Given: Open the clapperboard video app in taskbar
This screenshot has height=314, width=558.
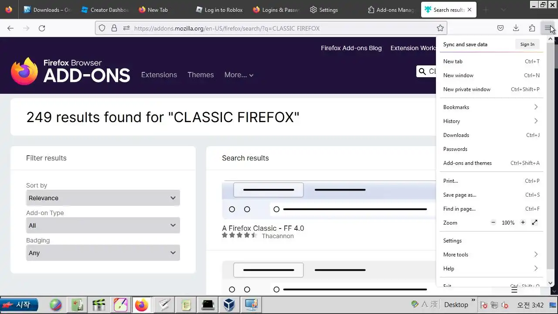Looking at the screenshot, I should point(99,304).
